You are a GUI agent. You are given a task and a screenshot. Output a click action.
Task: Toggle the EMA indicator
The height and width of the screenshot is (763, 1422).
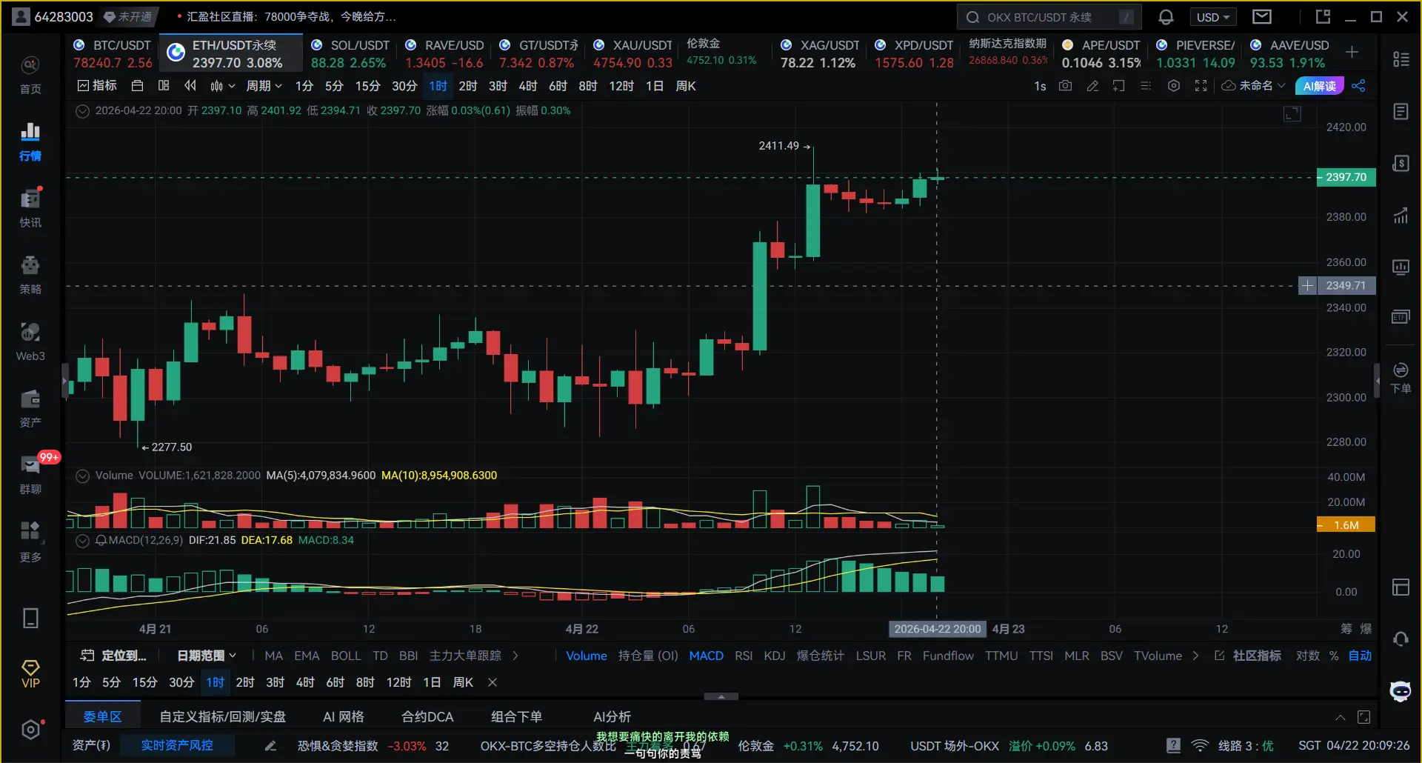coord(307,656)
